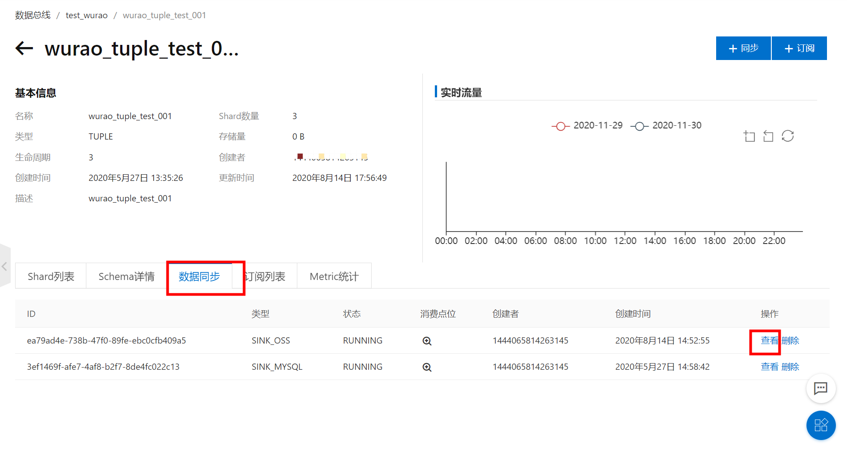Click 删除 for SINK_MYSQL connector
Image resolution: width=847 pixels, height=476 pixels.
tap(790, 367)
